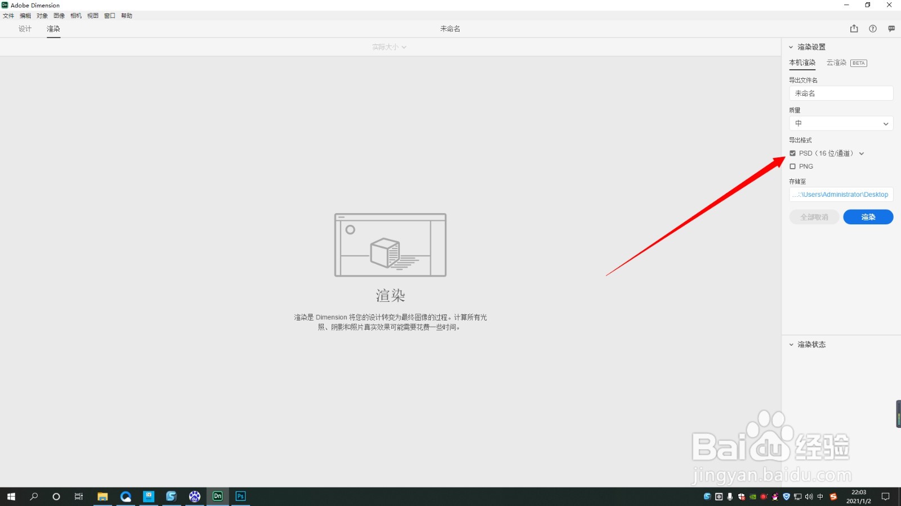Screen dimensions: 901x506
Task: Click the blue shield security tray icon
Action: [786, 496]
